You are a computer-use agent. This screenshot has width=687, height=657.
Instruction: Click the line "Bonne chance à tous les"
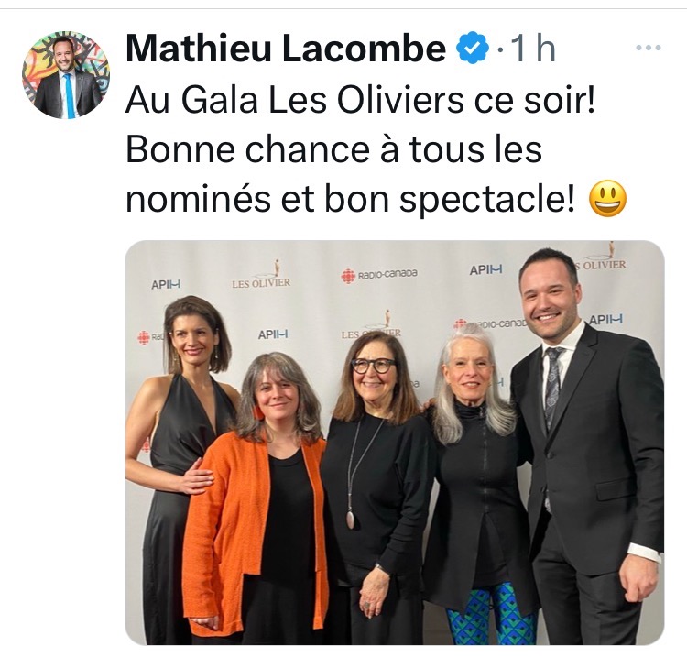(333, 149)
